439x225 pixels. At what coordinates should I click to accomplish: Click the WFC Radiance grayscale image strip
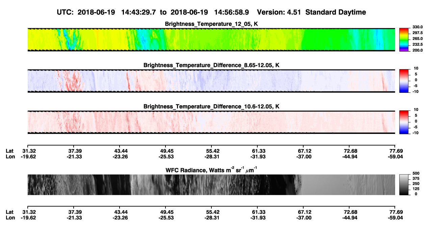pos(211,185)
